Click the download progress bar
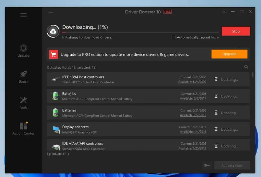 click(140, 32)
